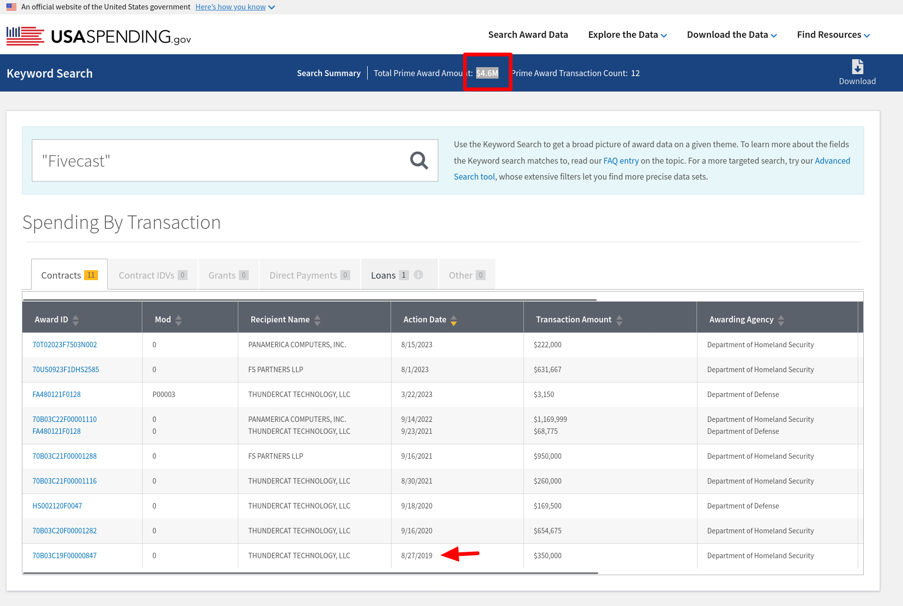The height and width of the screenshot is (606, 903).
Task: Sort by Mod column arrows
Action: click(x=179, y=320)
